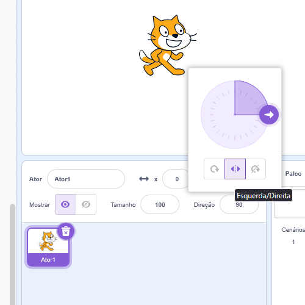Click the Tamanho size field

(160, 204)
